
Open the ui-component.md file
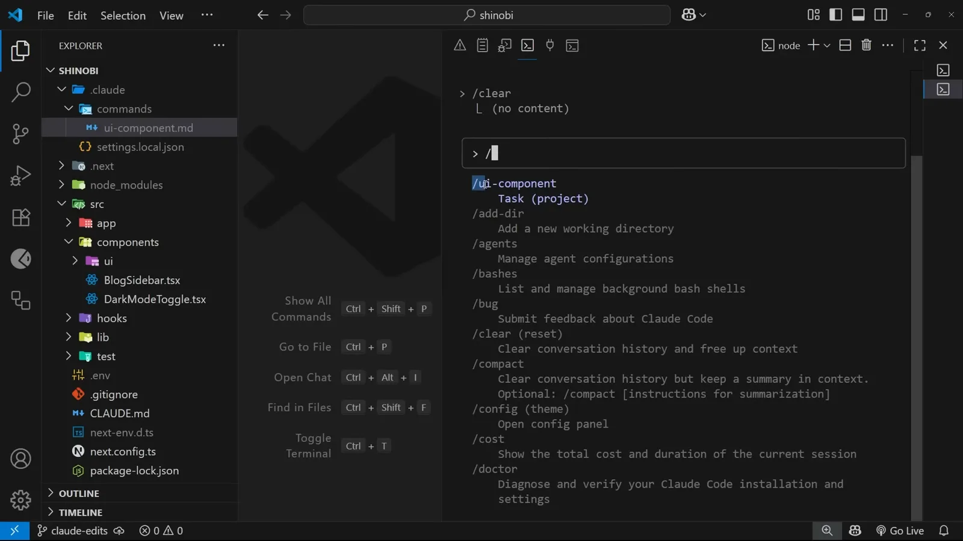(x=140, y=127)
